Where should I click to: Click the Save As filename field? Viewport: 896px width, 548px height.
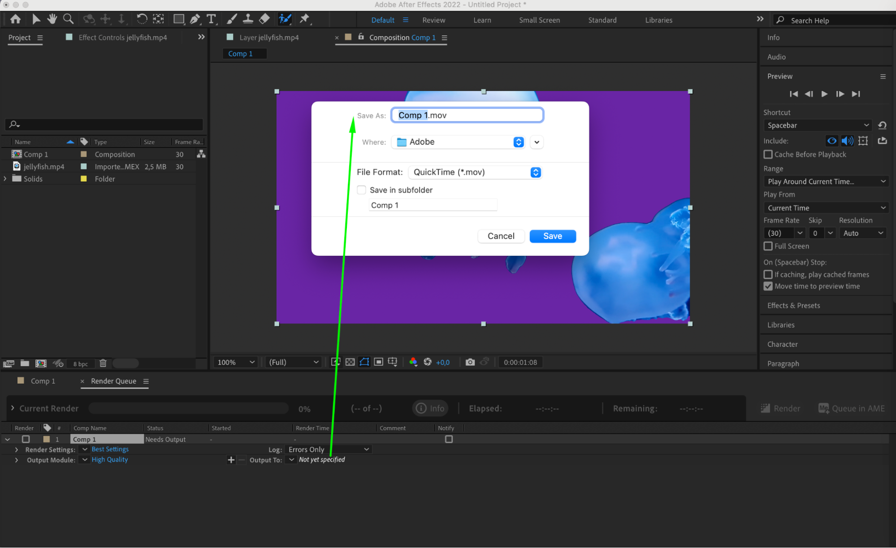tap(467, 115)
